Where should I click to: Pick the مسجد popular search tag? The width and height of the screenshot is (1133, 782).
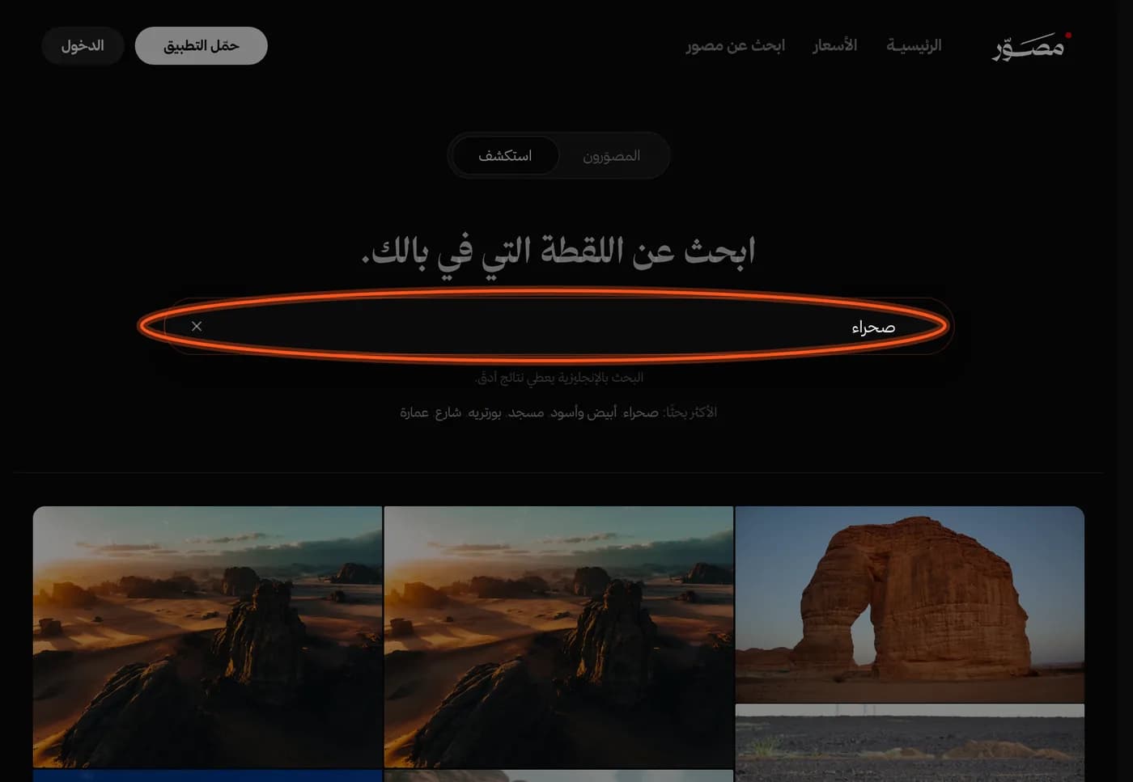coord(526,412)
